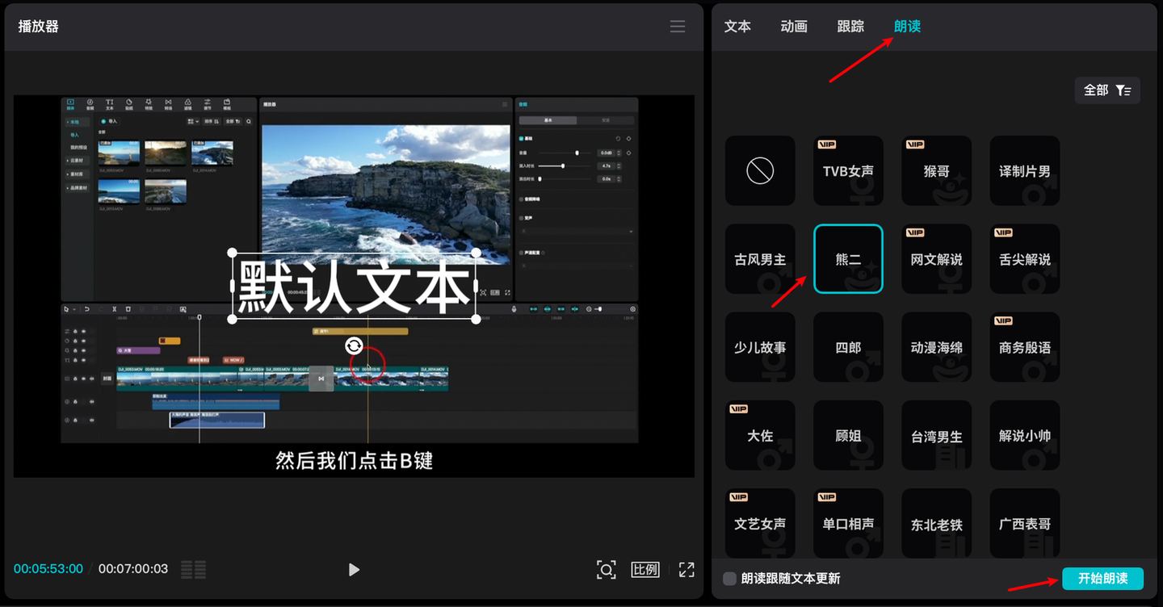
Task: Click the play button in player
Action: [x=353, y=570]
